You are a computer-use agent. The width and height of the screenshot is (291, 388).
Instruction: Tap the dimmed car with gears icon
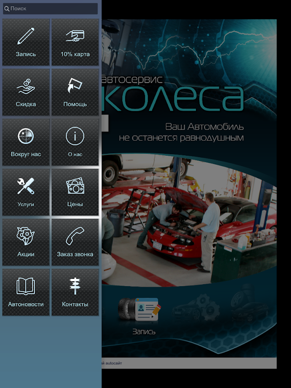(x=196, y=307)
